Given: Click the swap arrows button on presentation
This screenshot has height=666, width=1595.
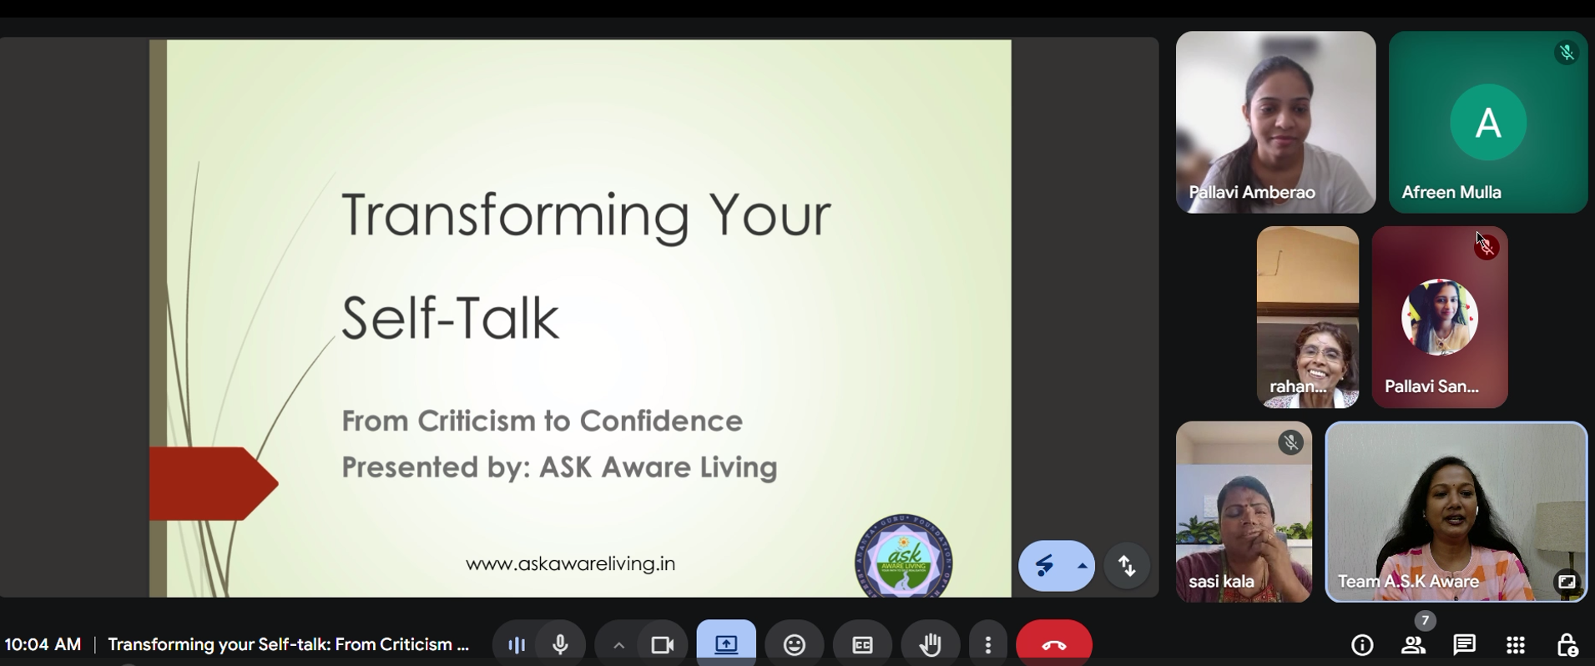Looking at the screenshot, I should (x=1128, y=566).
